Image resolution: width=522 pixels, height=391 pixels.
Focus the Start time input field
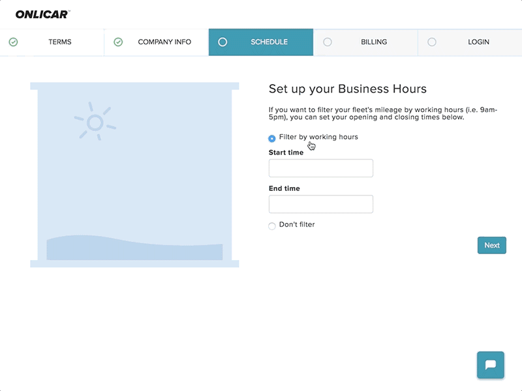pyautogui.click(x=321, y=168)
